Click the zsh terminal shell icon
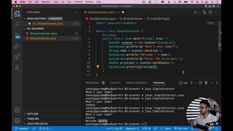Image resolution: width=233 pixels, height=131 pixels. [x=181, y=83]
